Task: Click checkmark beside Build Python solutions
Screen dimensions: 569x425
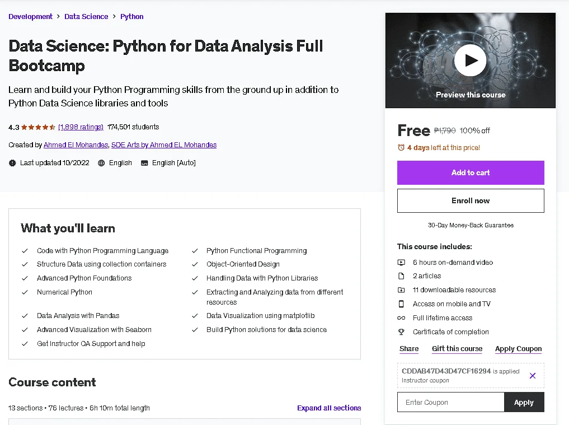Action: click(x=195, y=330)
